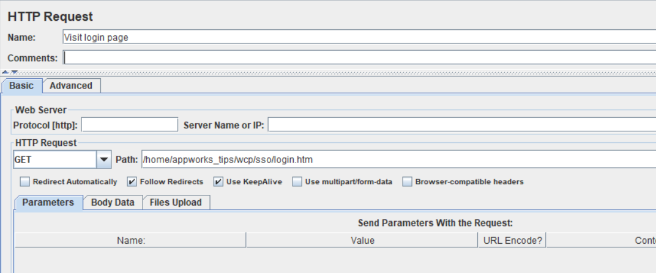Toggle the Use KeepAlive checkbox
This screenshot has height=273, width=656.
[x=218, y=182]
